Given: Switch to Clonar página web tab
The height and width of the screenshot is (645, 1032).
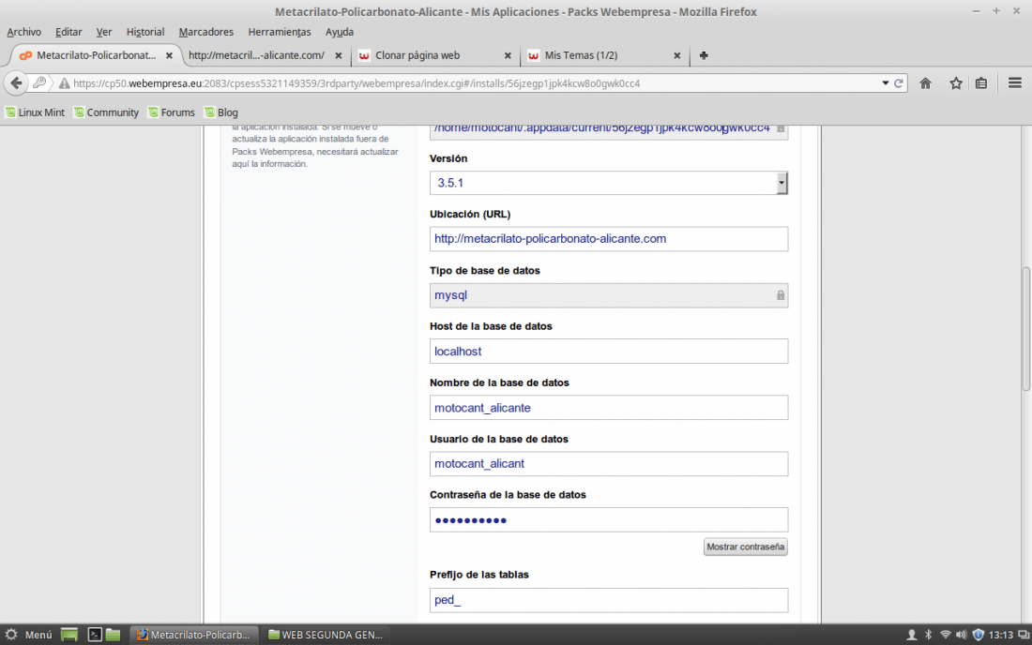Looking at the screenshot, I should click(435, 56).
